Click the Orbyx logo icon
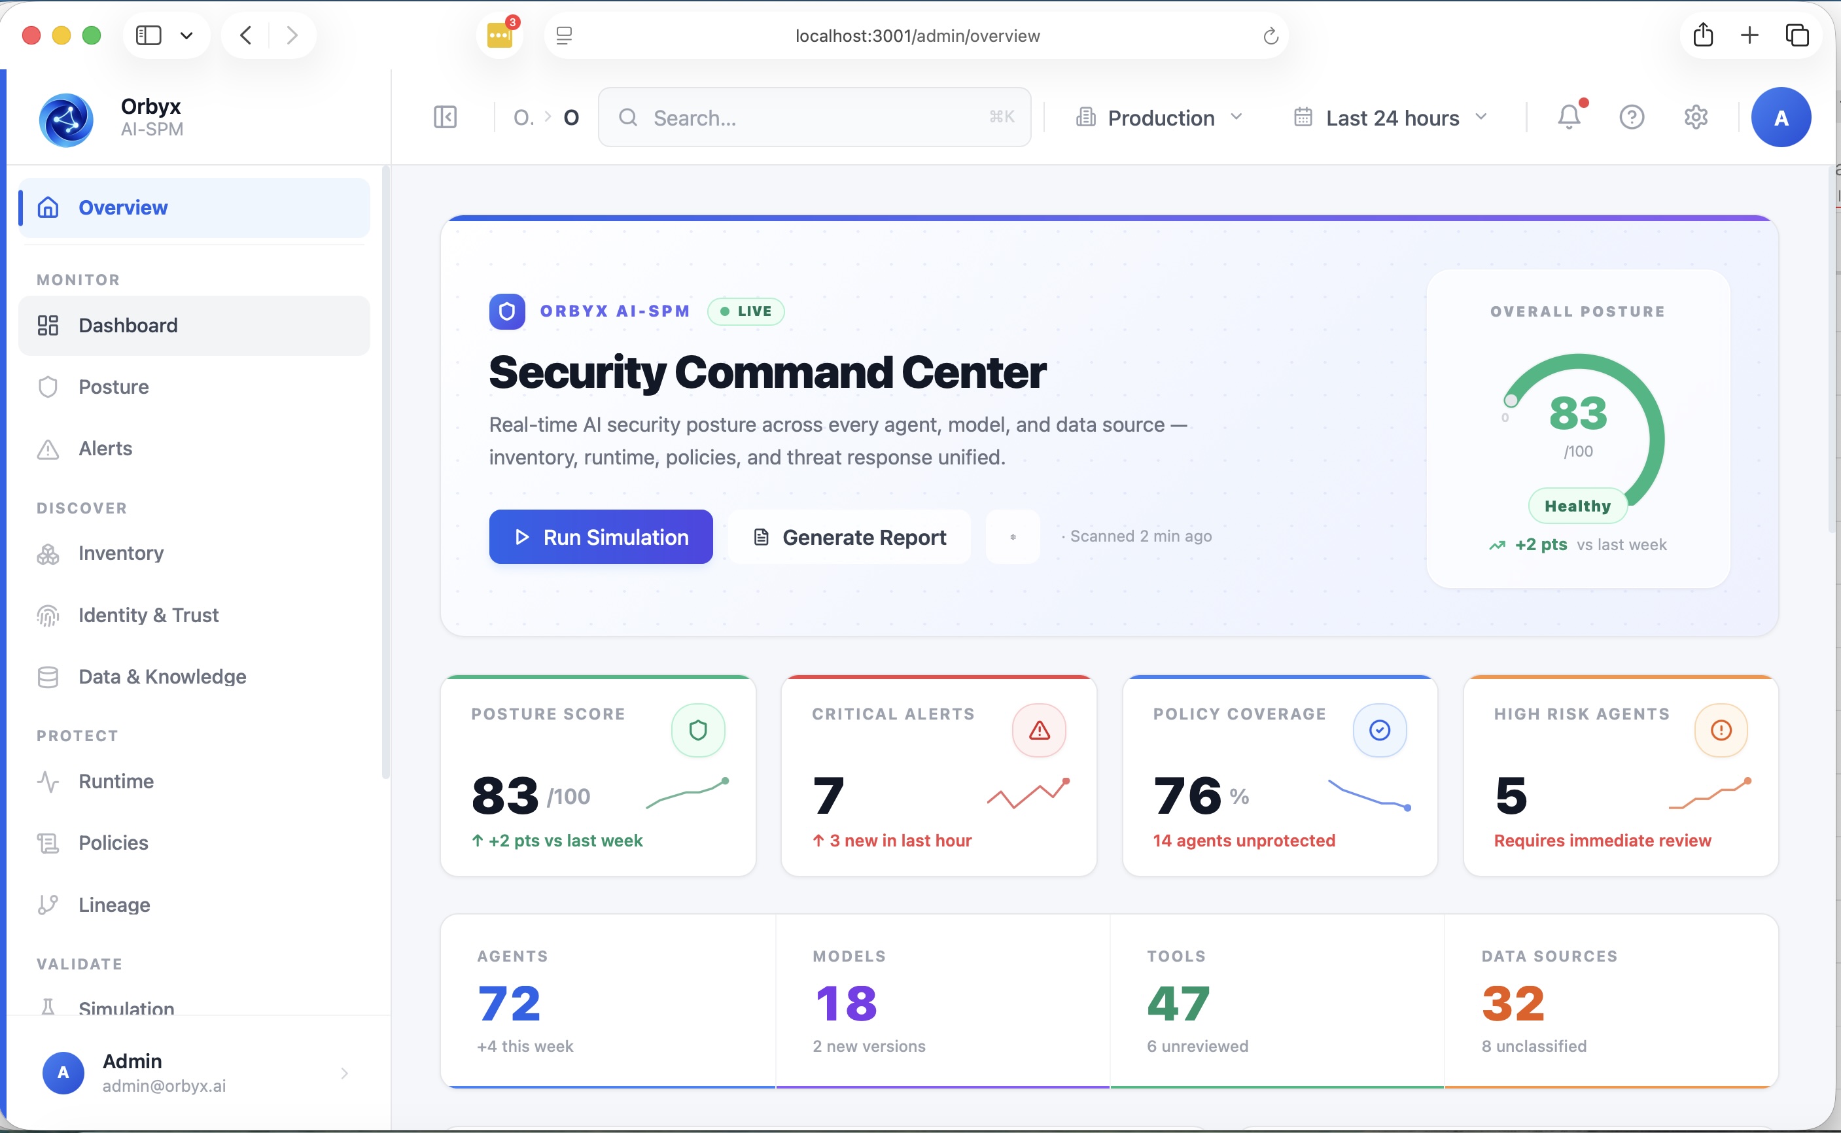This screenshot has width=1841, height=1133. (x=66, y=118)
